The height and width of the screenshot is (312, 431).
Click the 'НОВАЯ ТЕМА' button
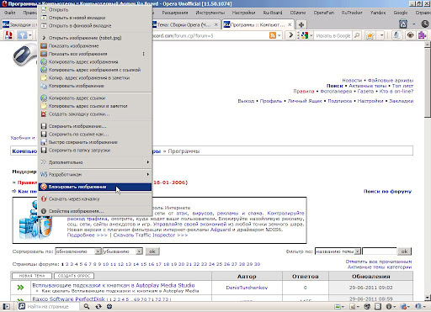32,276
